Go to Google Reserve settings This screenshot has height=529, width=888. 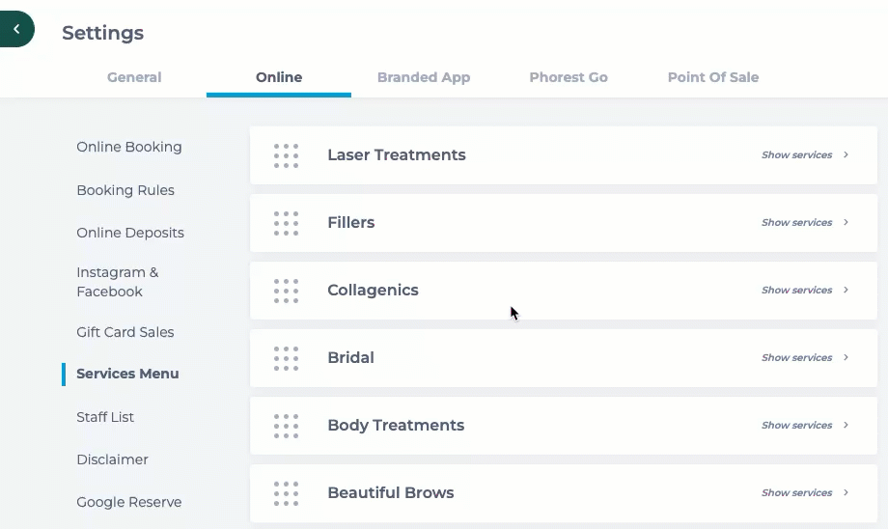pyautogui.click(x=129, y=502)
